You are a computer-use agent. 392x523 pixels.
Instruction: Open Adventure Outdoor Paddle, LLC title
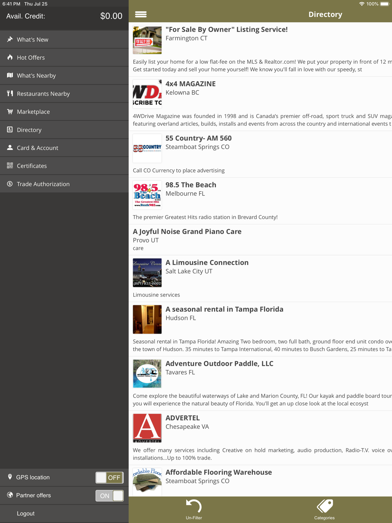(x=220, y=363)
